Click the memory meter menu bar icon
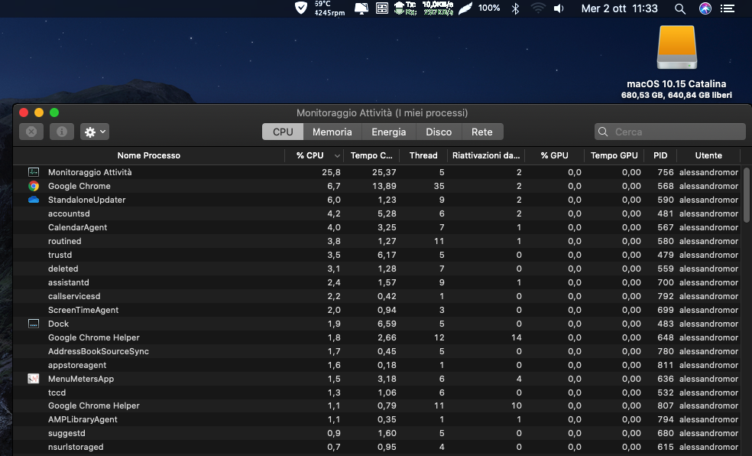The image size is (752, 456). [382, 8]
